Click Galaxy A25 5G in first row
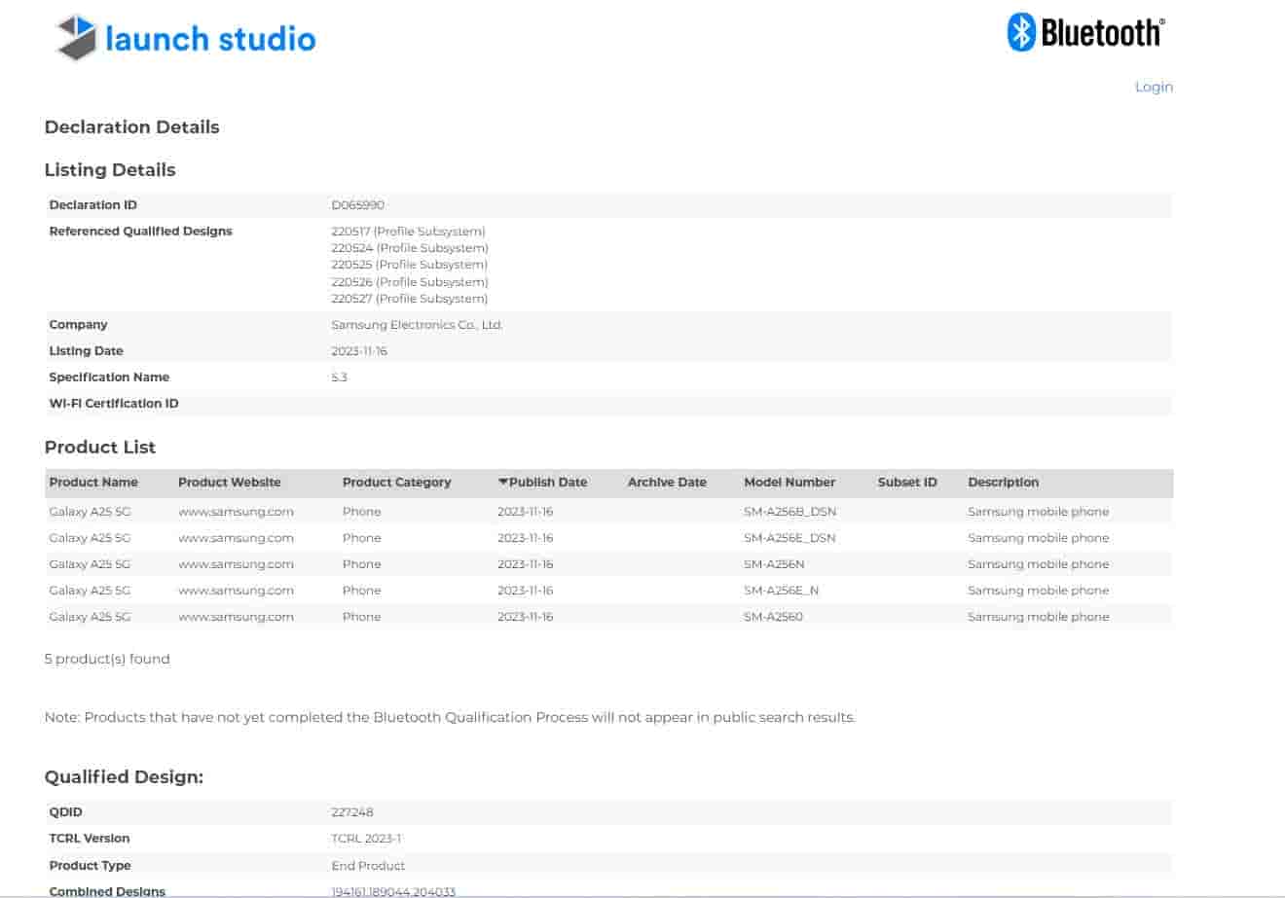The width and height of the screenshot is (1285, 898). (x=90, y=512)
